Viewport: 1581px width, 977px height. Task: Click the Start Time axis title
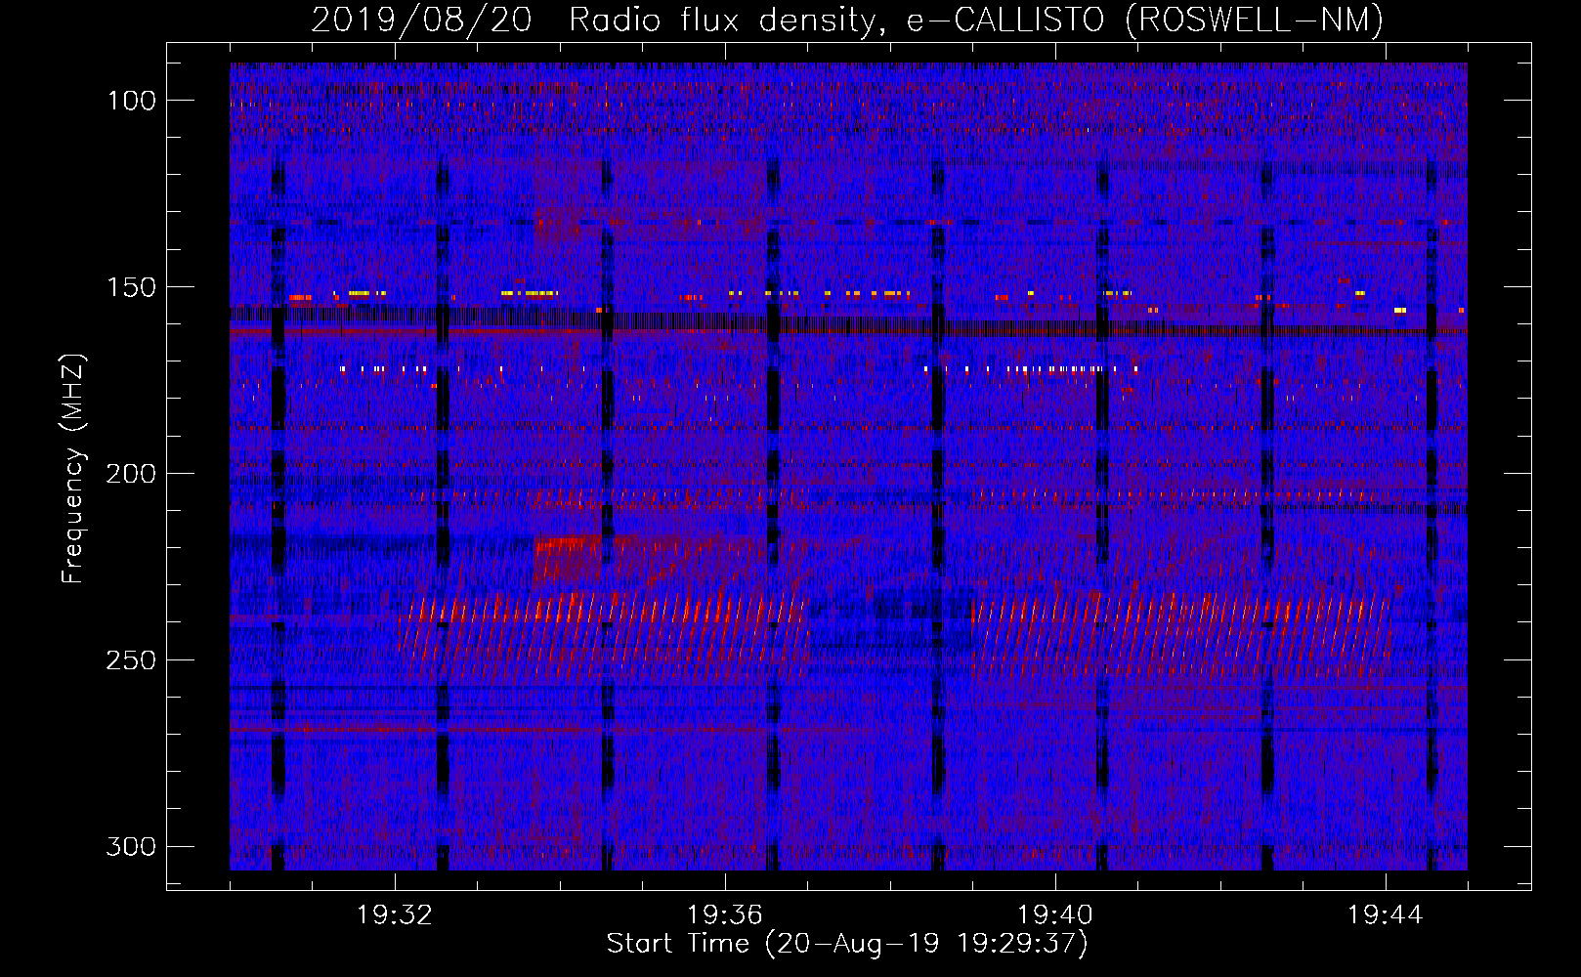click(x=847, y=944)
